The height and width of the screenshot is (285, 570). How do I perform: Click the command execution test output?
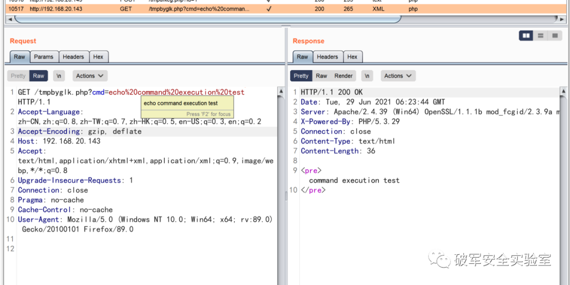(354, 180)
